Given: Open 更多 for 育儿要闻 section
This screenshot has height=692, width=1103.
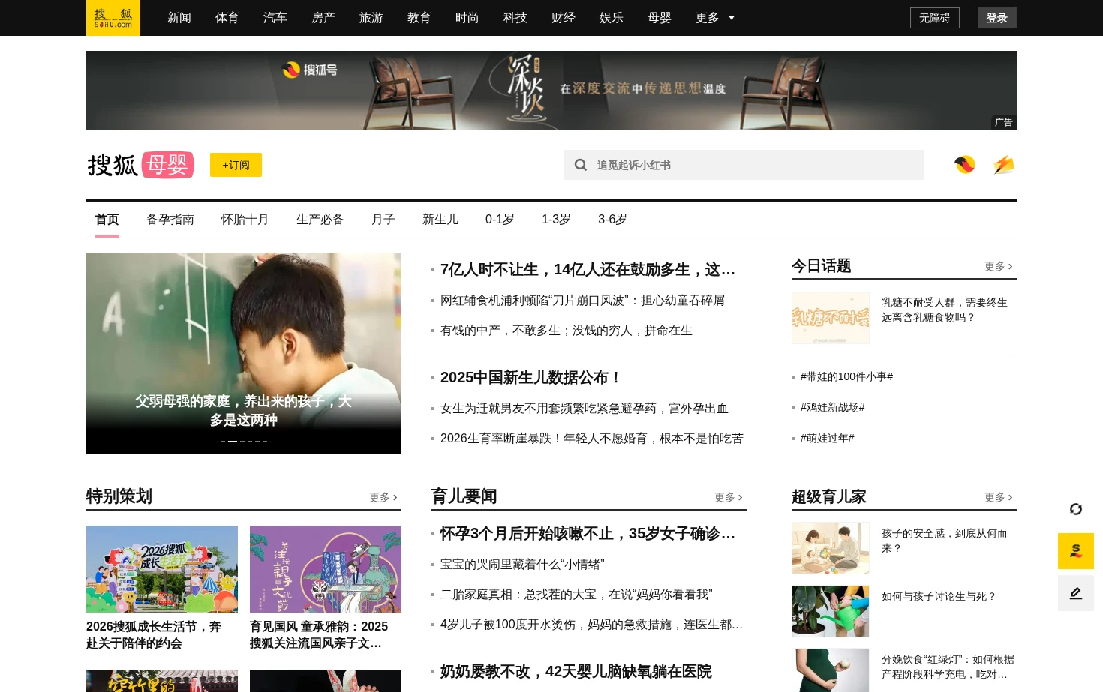Looking at the screenshot, I should (x=729, y=497).
